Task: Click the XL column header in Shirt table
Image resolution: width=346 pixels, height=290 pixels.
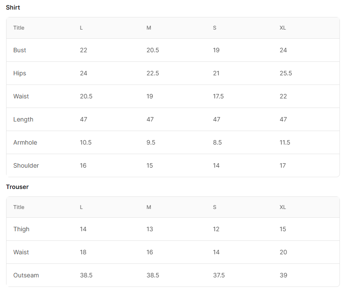Action: coord(283,28)
